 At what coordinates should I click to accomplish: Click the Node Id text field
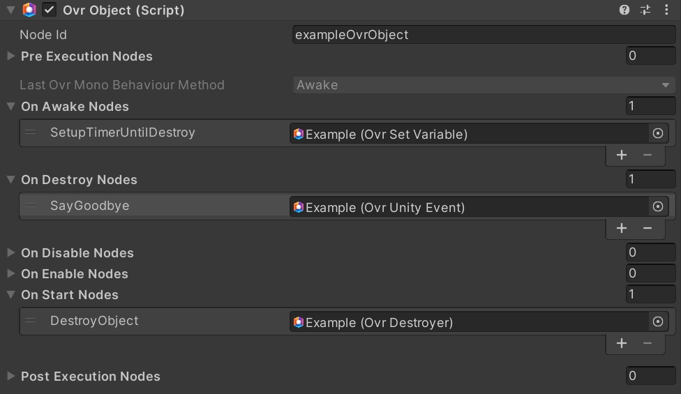coord(484,35)
